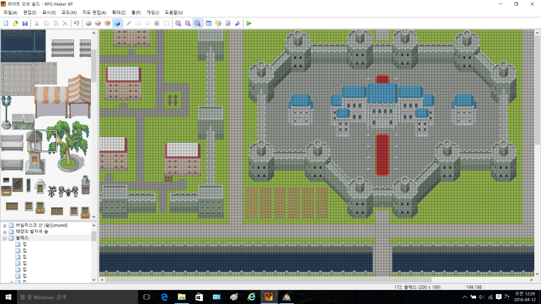541x304 pixels.
Task: Set map zoom to 1:1 scale
Action: pyautogui.click(x=178, y=23)
